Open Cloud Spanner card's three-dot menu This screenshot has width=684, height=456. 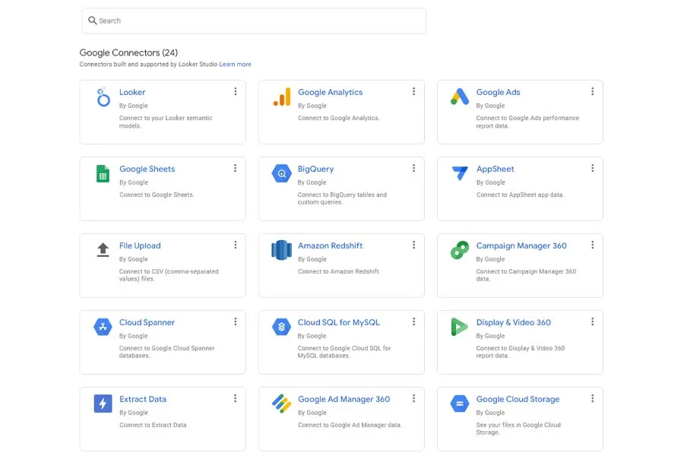click(236, 321)
